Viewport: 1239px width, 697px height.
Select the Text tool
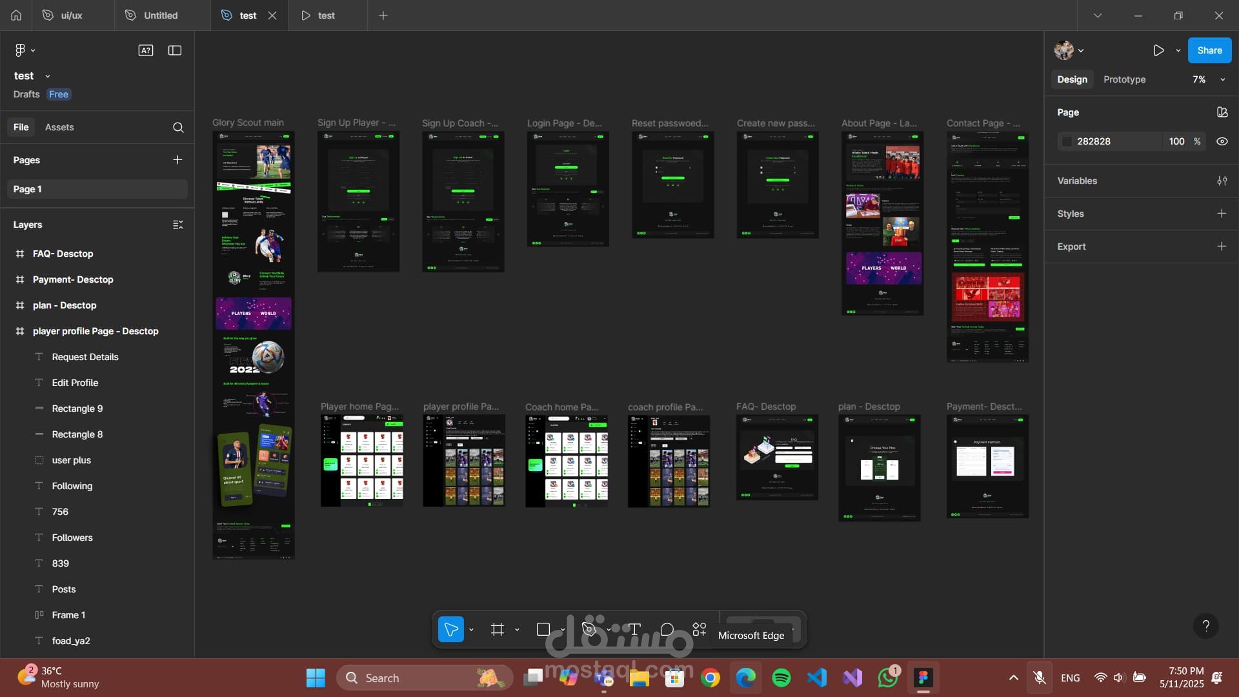(634, 629)
